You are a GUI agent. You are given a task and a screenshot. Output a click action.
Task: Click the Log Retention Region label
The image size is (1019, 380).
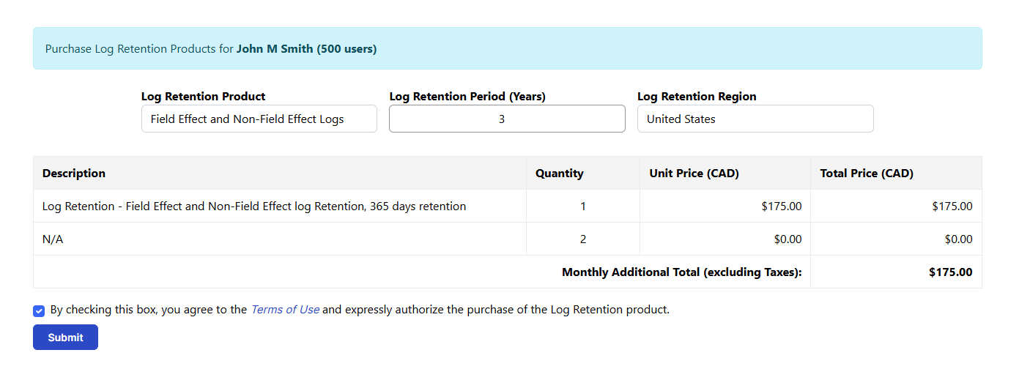tap(697, 97)
